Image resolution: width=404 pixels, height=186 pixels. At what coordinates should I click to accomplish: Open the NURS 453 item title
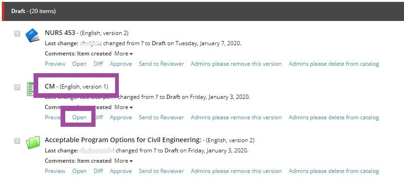(x=60, y=33)
